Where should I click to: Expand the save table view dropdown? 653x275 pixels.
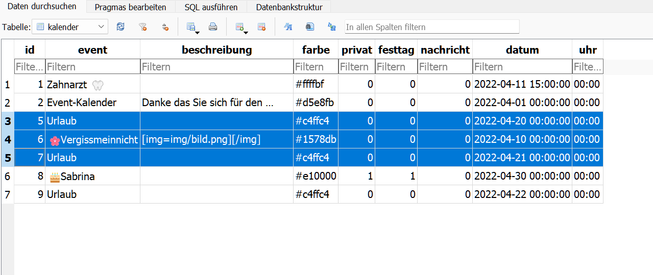tap(197, 33)
